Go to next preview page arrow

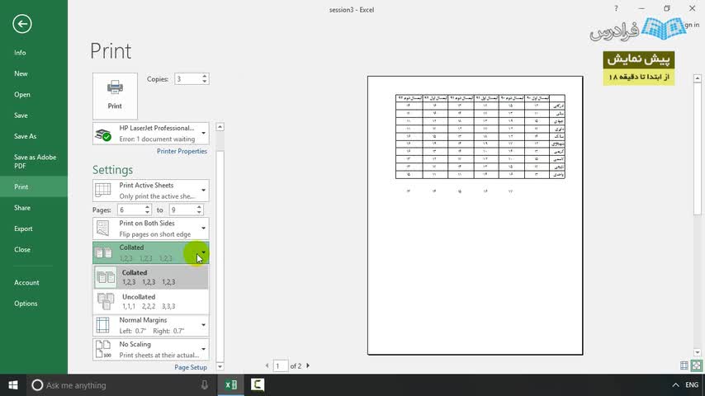click(308, 365)
